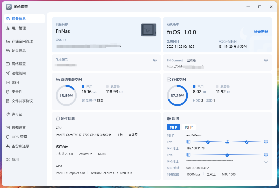Open the SSH settings page
Screen dimensions: 279x188
(x=15, y=82)
